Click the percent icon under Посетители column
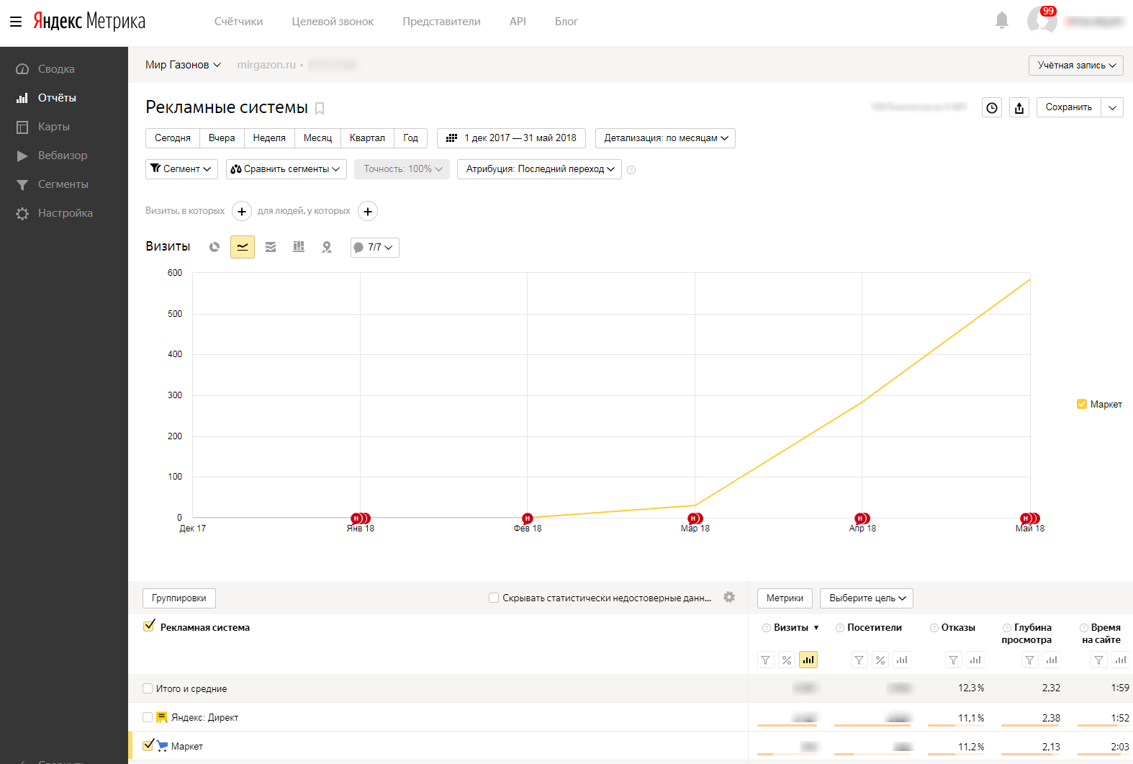The height and width of the screenshot is (764, 1133). point(880,660)
